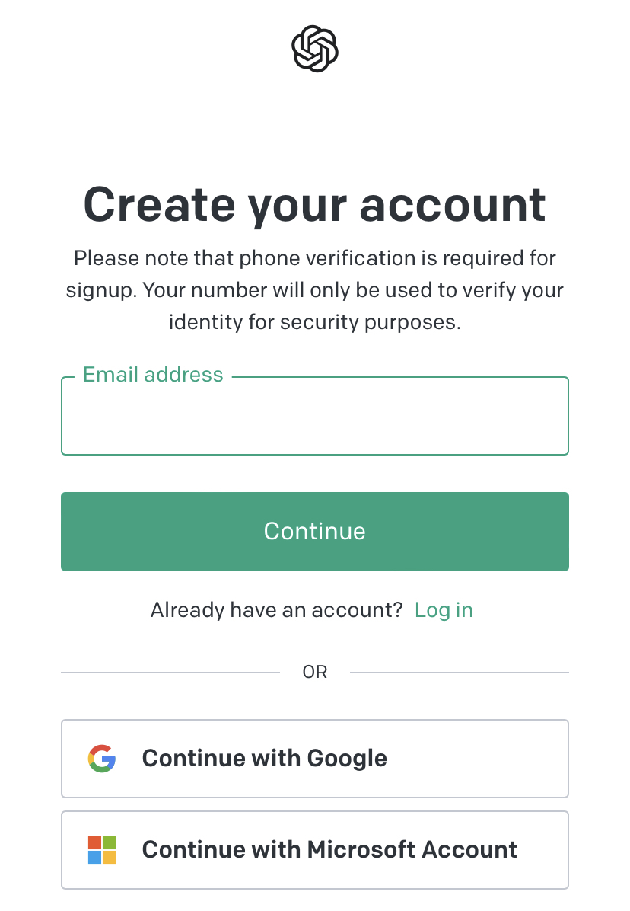Click the divider line right of OR
The width and height of the screenshot is (630, 911).
pos(459,673)
